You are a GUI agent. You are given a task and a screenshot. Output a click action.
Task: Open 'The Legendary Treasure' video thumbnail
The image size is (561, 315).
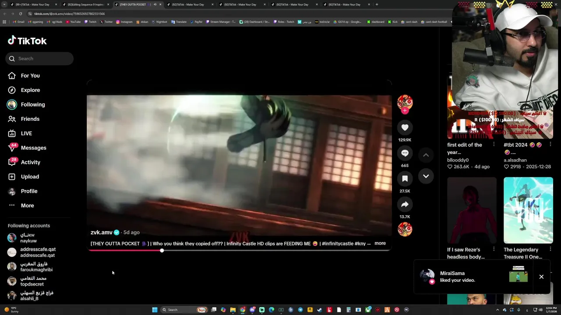point(528,210)
